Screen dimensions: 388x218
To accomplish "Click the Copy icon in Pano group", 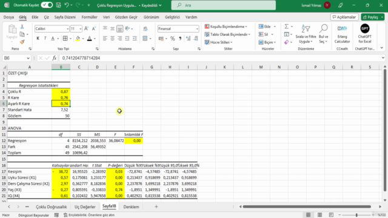I will [x=22, y=34].
